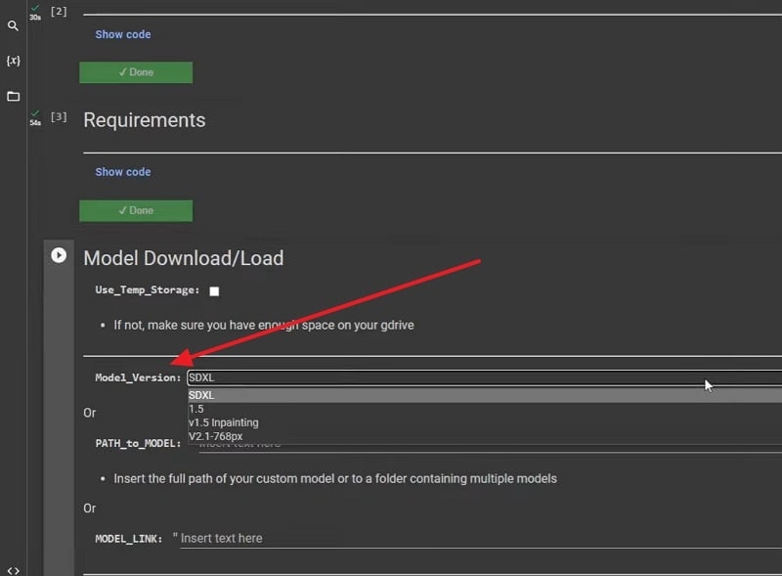Select SDXL from the model version list

pos(201,395)
